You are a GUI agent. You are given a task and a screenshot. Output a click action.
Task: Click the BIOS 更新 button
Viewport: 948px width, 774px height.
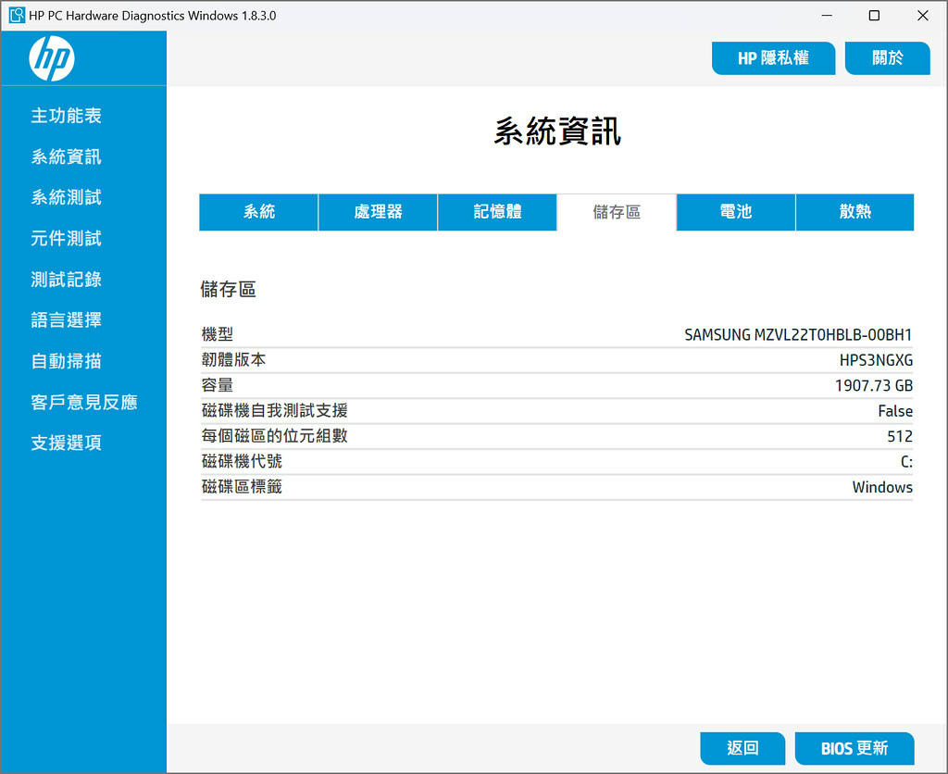coord(854,748)
